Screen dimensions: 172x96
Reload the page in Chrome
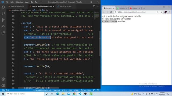pyautogui.click(x=111, y=12)
